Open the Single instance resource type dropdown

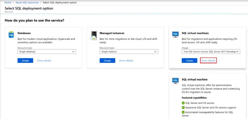(129, 52)
